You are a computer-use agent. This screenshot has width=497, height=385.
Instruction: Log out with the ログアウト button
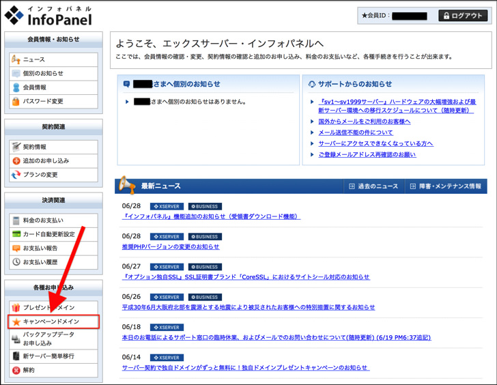click(463, 16)
